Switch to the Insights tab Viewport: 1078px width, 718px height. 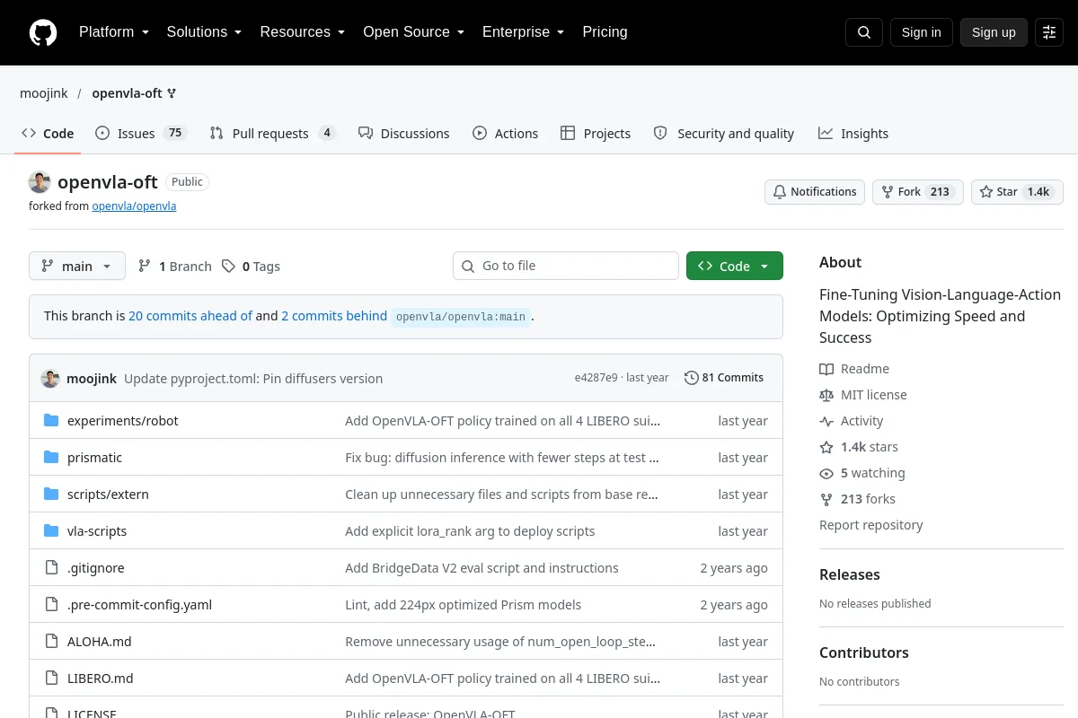click(x=853, y=133)
